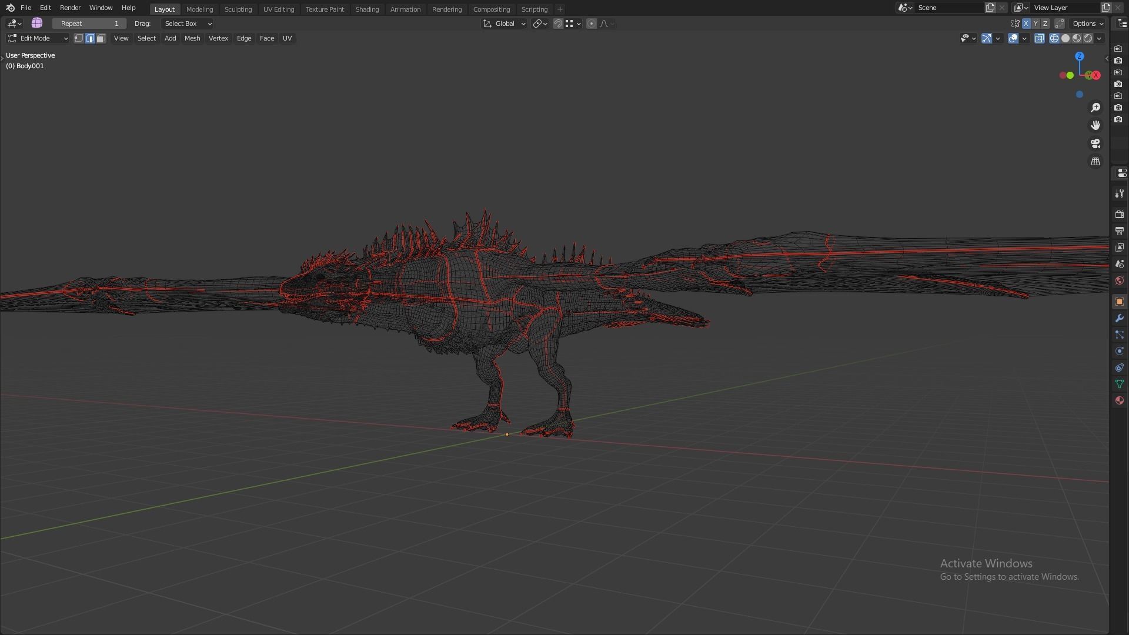The image size is (1129, 635).
Task: Switch to the Scripting workspace tab
Action: coord(535,9)
